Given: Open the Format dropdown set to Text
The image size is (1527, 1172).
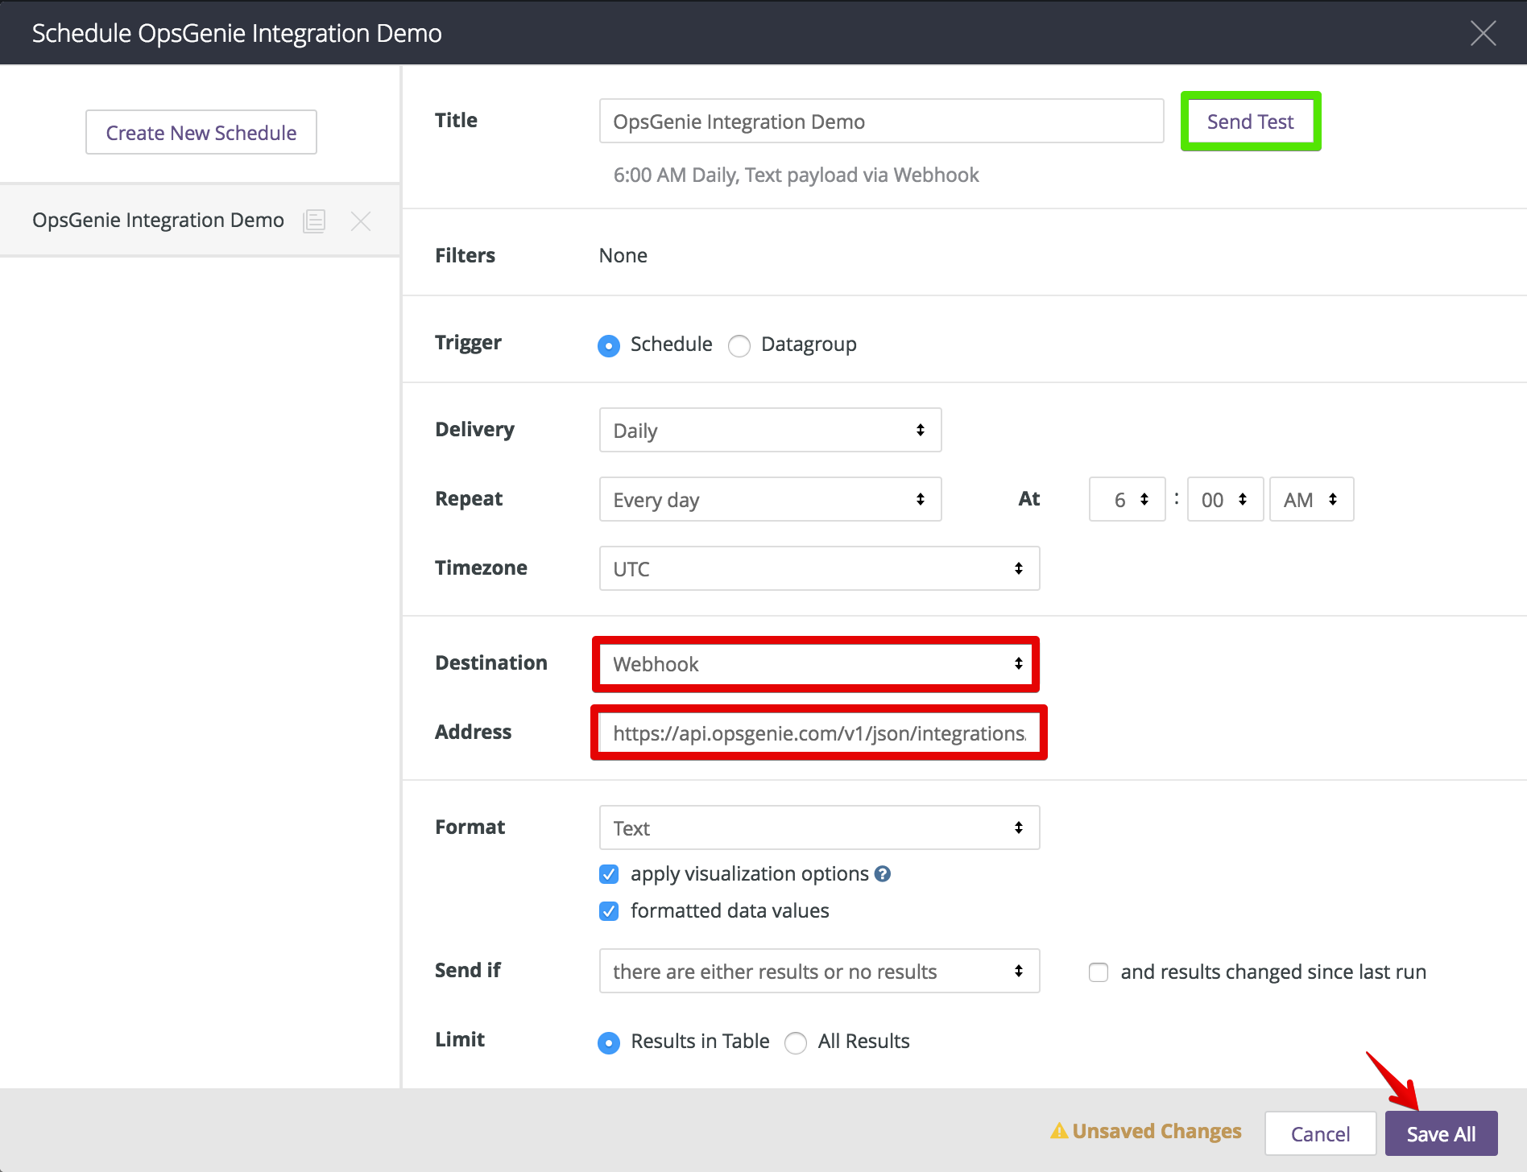Looking at the screenshot, I should click(820, 827).
